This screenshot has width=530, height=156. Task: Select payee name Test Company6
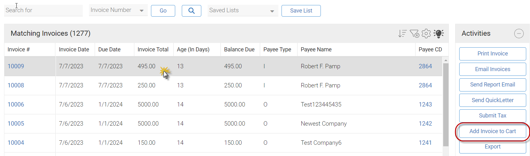point(321,143)
